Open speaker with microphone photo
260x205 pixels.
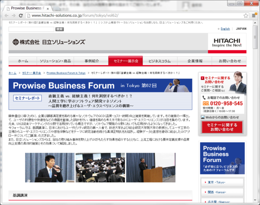click(50, 168)
